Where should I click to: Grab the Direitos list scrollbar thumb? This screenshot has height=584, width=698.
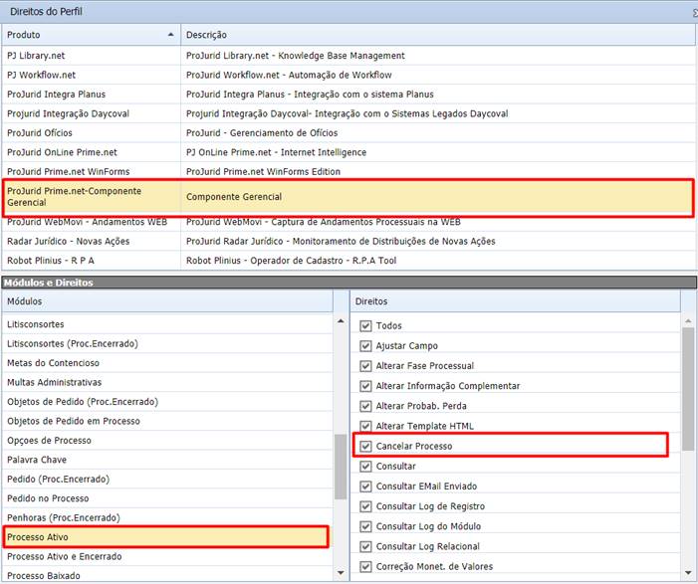point(688,390)
